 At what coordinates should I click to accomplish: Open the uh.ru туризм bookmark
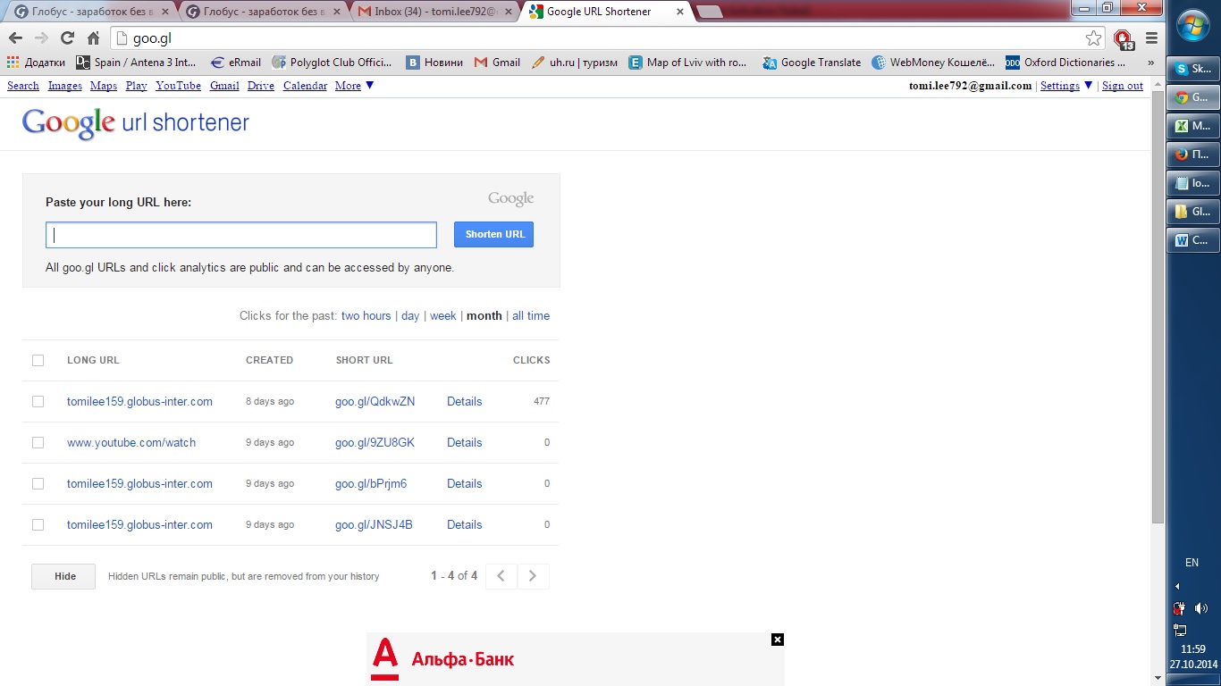[574, 63]
